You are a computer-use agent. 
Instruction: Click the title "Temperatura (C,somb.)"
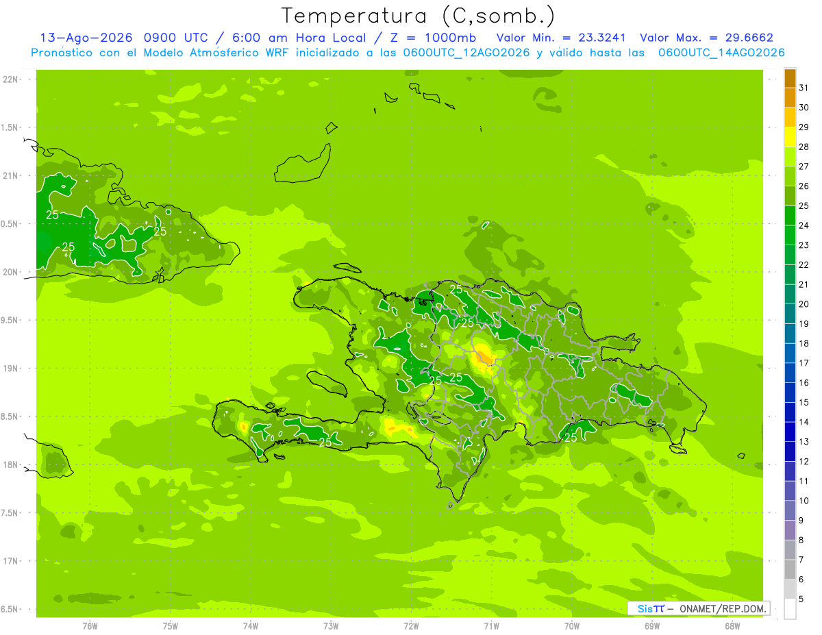pos(419,16)
